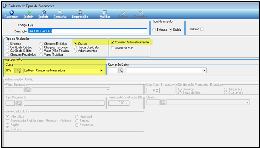Image resolution: width=260 pixels, height=148 pixels.
Task: Expand the Operação Baixa dropdown
Action: pos(204,71)
